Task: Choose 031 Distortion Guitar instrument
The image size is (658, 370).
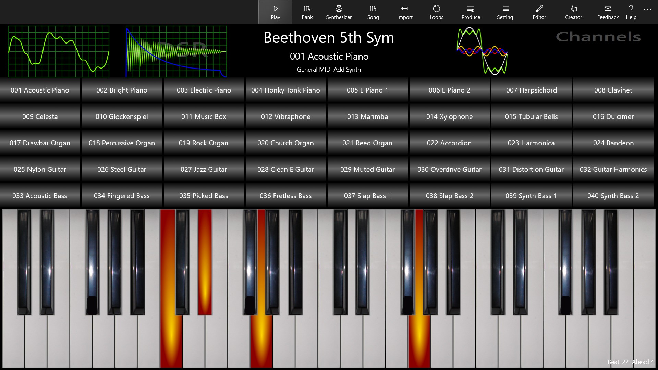Action: 531,169
